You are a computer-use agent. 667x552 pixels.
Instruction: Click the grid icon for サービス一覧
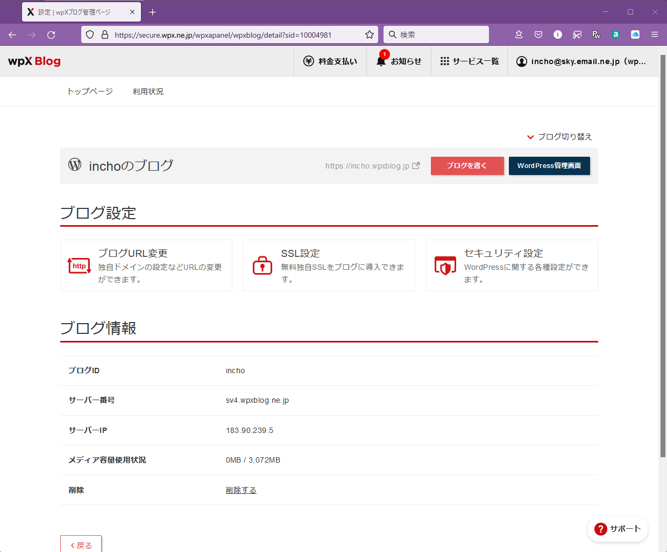(445, 61)
